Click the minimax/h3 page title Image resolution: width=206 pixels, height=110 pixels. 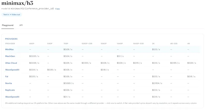pyautogui.click(x=17, y=3)
